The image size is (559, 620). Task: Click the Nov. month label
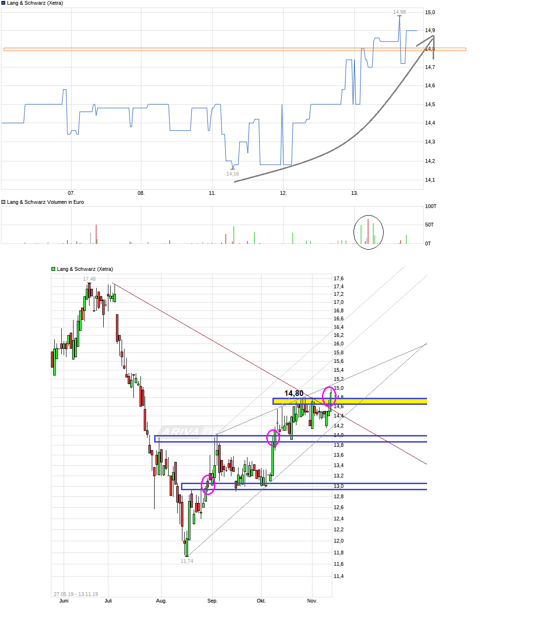tap(312, 601)
